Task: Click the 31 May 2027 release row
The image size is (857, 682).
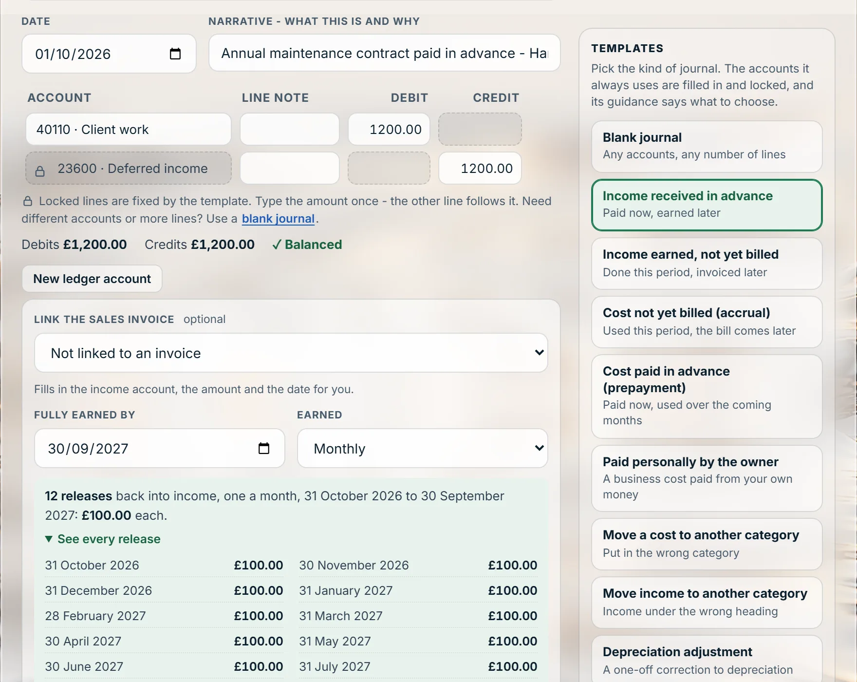Action: coord(418,641)
